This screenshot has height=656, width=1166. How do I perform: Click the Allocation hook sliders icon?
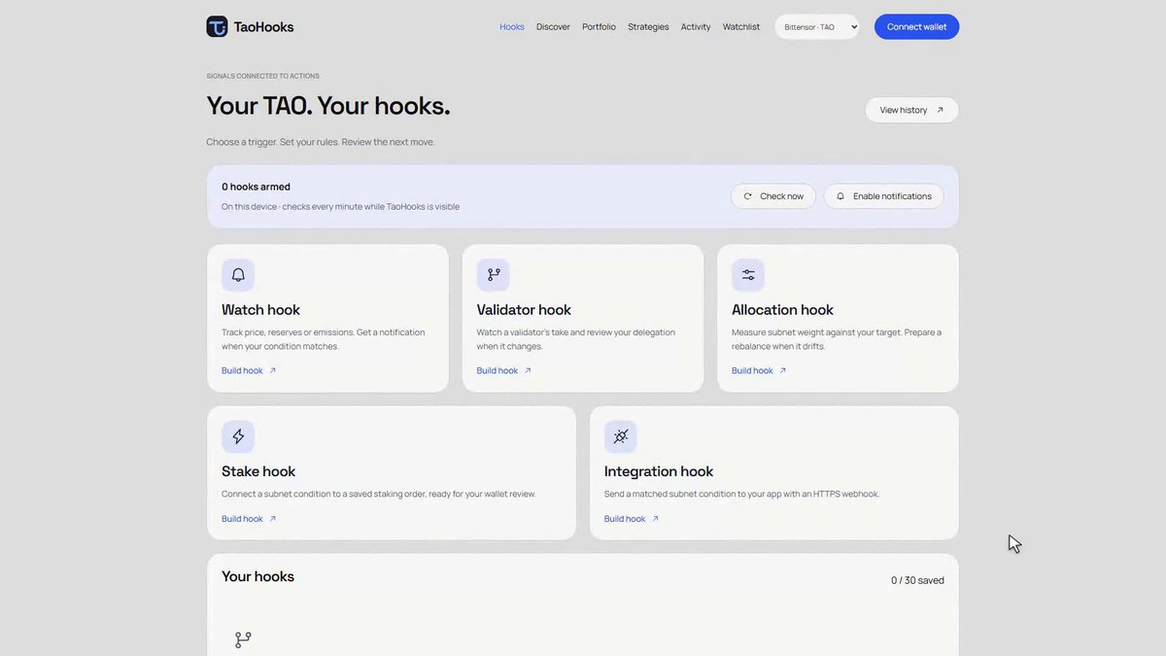pos(748,275)
